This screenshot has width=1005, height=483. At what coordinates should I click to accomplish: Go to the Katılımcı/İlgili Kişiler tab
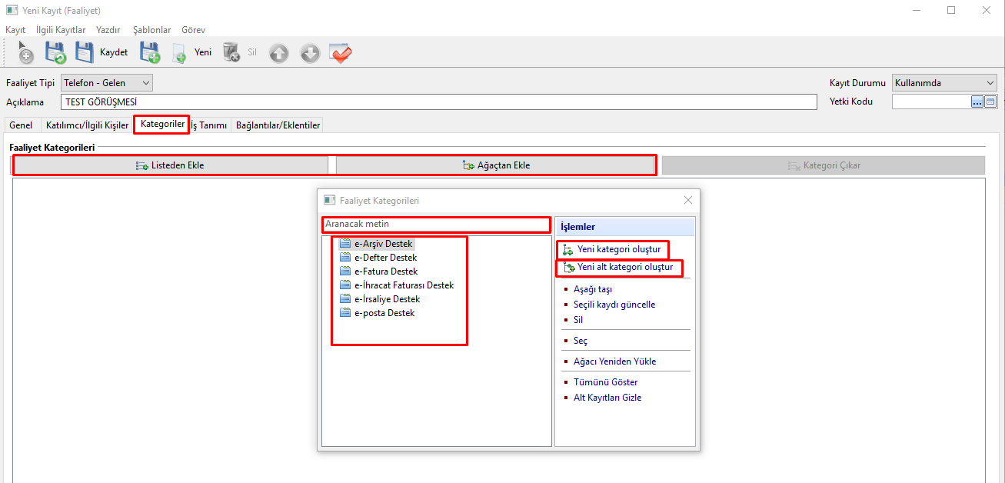[x=87, y=125]
